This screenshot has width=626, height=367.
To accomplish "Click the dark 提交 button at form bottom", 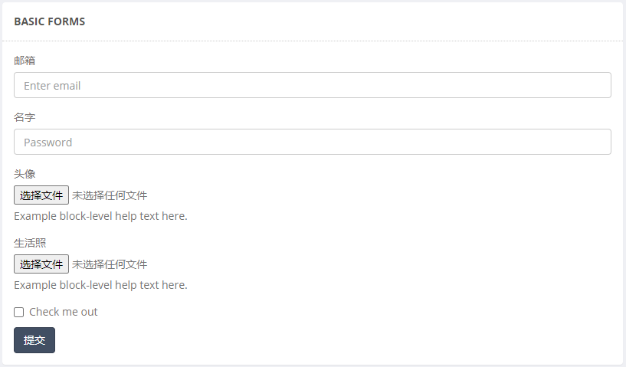I will point(34,340).
